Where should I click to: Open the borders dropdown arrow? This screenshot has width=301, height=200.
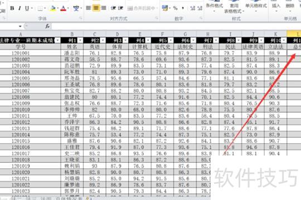[45, 8]
